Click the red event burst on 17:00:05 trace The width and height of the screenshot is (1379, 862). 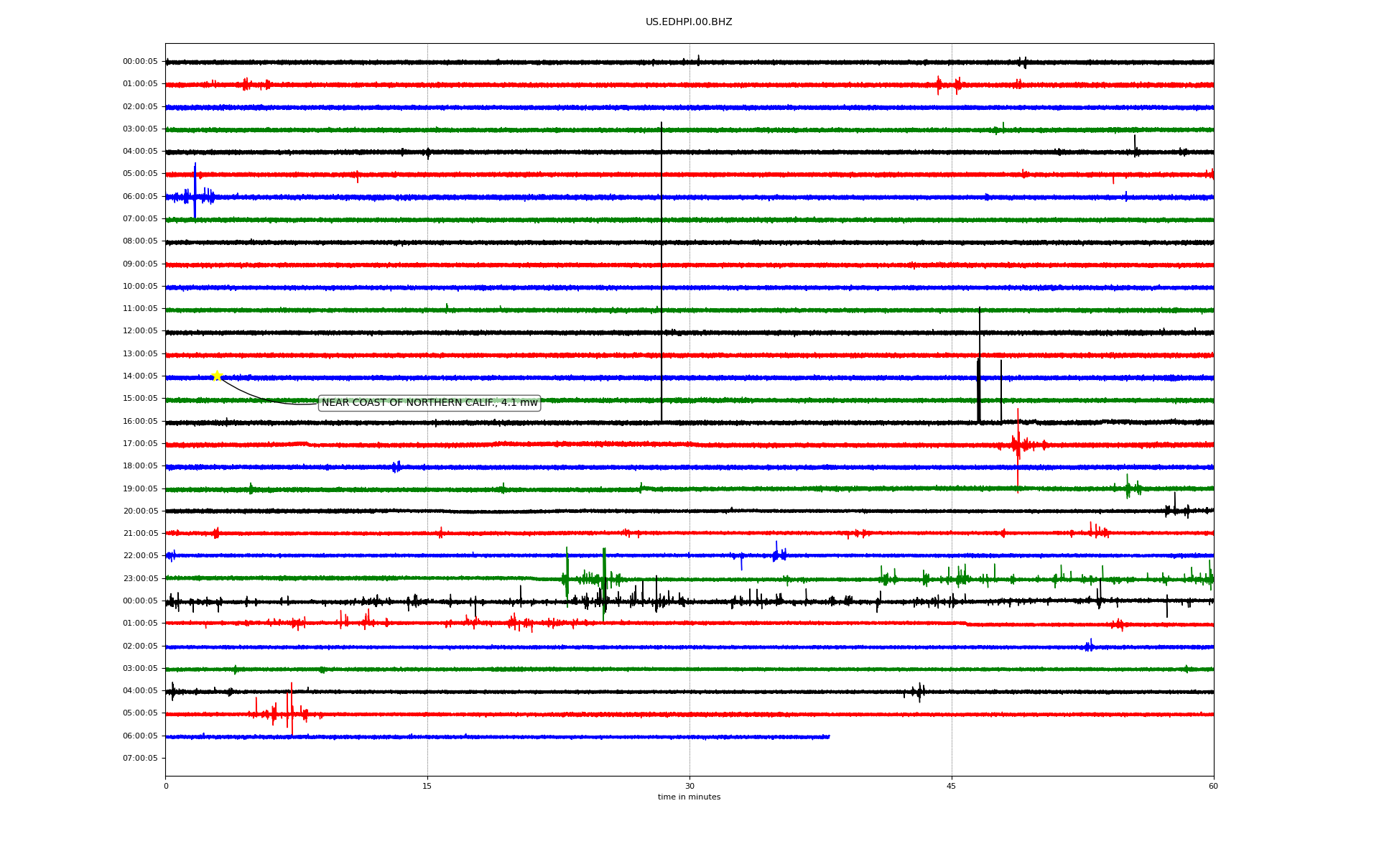[1017, 445]
